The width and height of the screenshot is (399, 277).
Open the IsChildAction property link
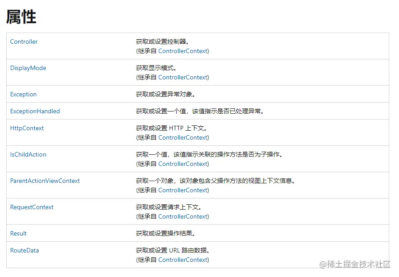pos(28,154)
